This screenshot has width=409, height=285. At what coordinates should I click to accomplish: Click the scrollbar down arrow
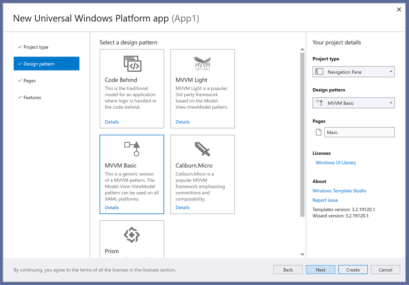click(302, 255)
